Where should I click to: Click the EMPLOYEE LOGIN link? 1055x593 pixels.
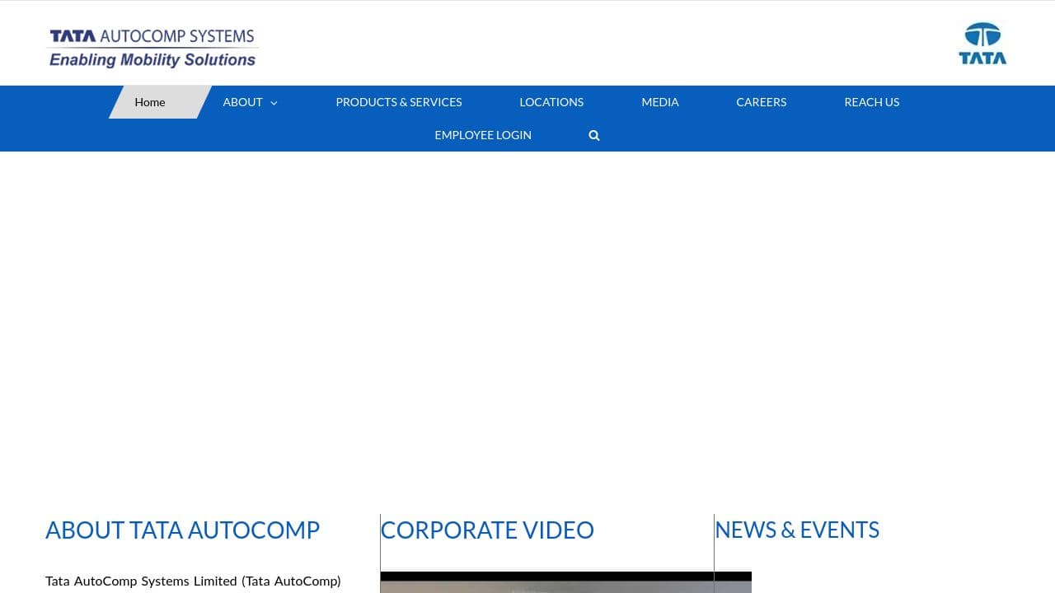tap(483, 135)
